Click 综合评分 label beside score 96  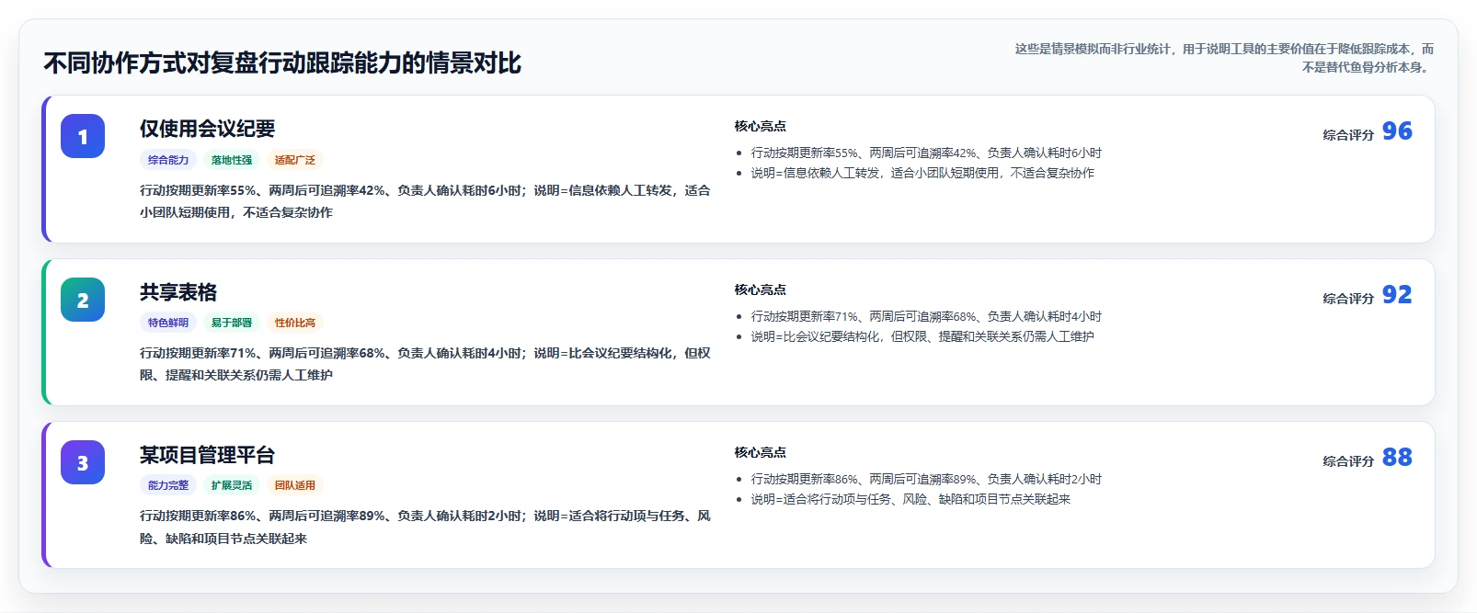click(1348, 135)
